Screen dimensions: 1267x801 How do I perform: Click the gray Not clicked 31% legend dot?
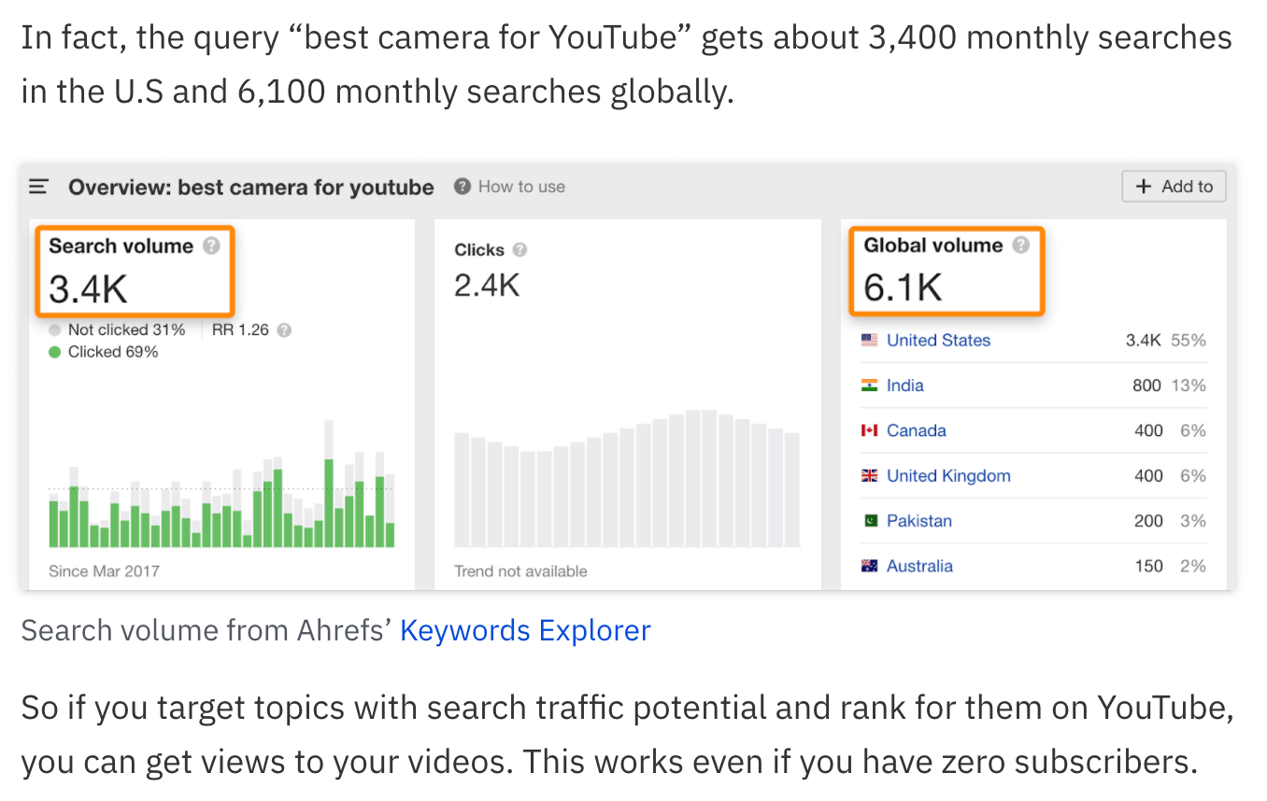[55, 330]
